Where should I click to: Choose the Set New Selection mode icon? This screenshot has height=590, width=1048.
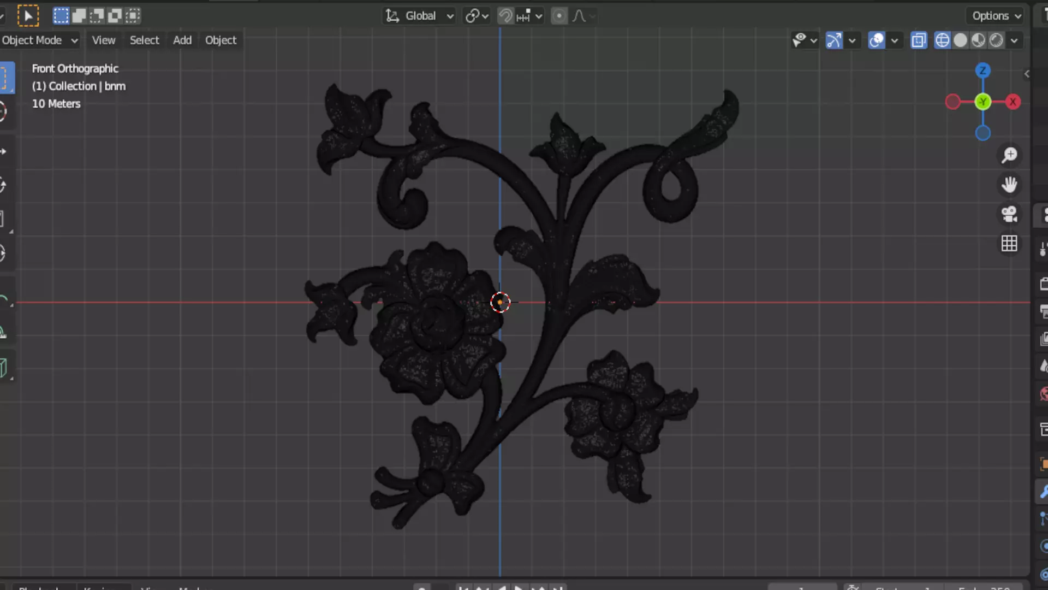click(61, 16)
